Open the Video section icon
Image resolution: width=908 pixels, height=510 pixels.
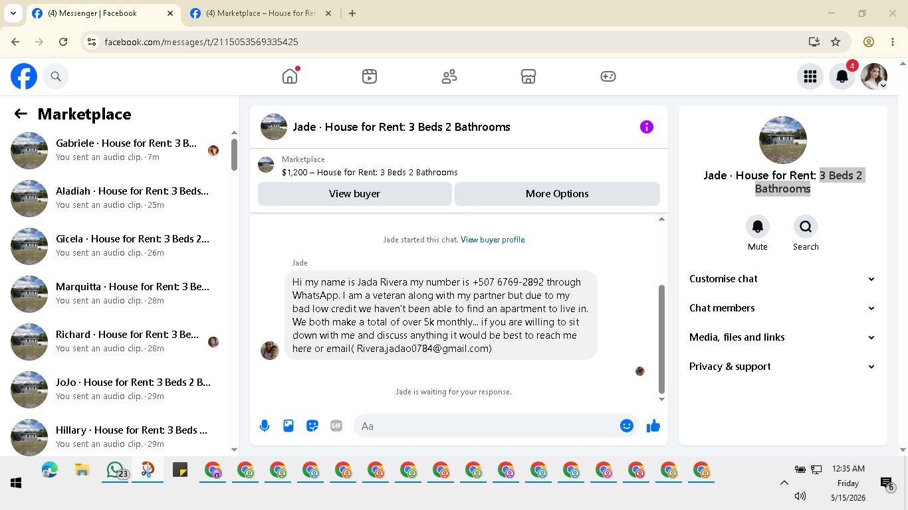[x=370, y=76]
